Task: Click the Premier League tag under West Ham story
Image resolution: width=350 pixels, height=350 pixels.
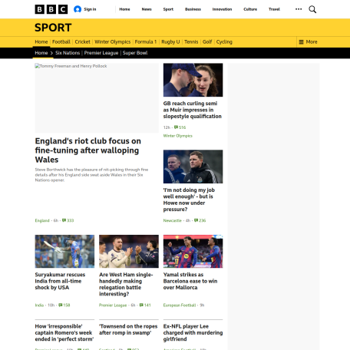Action: pos(113,305)
